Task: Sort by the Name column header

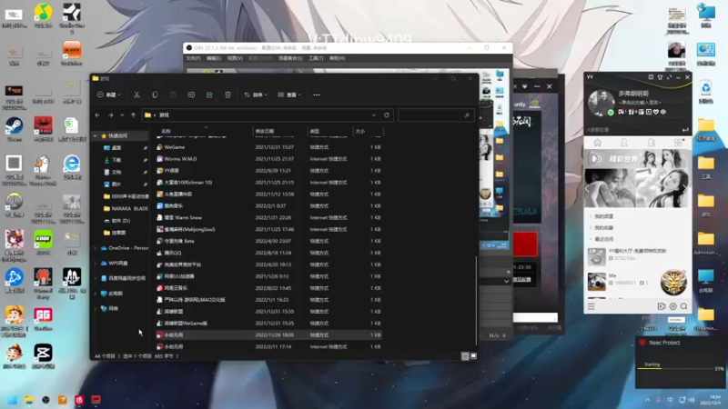Action: tap(204, 131)
